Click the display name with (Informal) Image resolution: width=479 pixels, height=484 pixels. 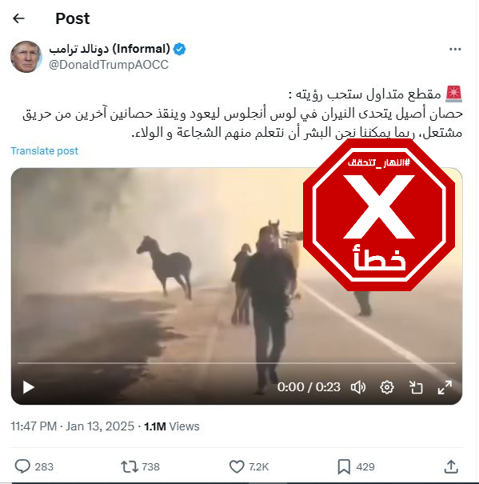click(110, 49)
